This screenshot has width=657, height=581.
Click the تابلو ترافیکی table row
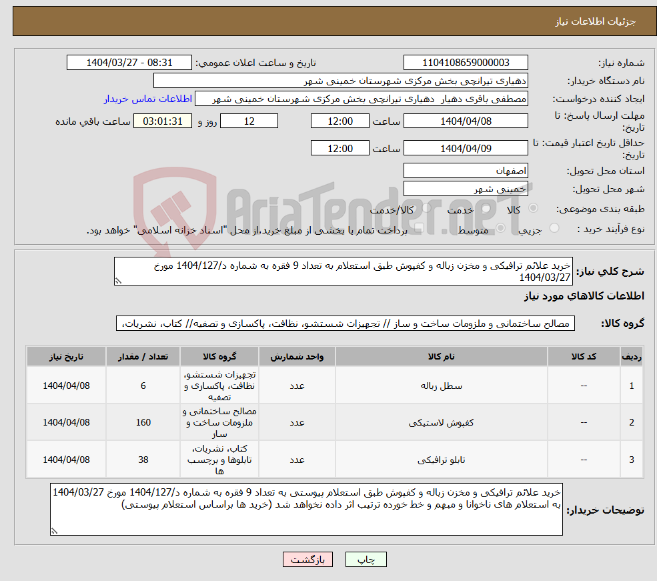pyautogui.click(x=334, y=459)
